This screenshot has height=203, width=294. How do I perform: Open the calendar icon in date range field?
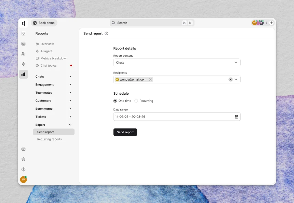[x=237, y=117]
